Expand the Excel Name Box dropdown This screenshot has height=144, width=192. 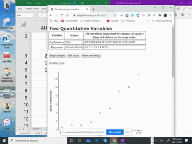[x=32, y=15]
